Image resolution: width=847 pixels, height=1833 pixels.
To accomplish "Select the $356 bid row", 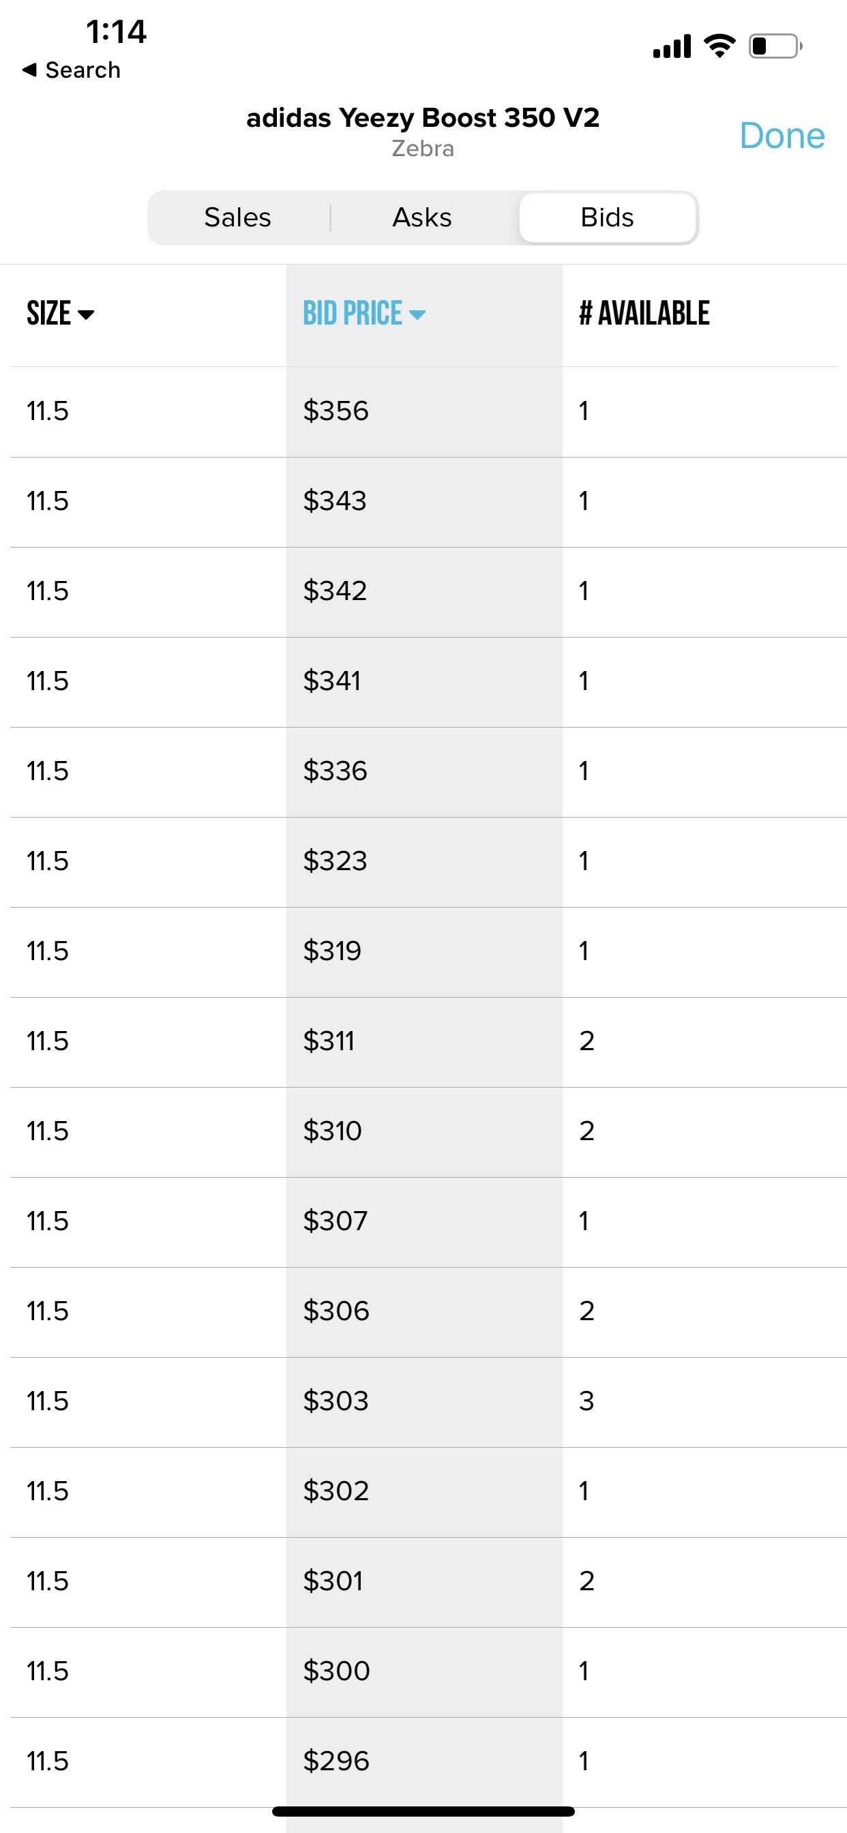I will pyautogui.click(x=423, y=411).
